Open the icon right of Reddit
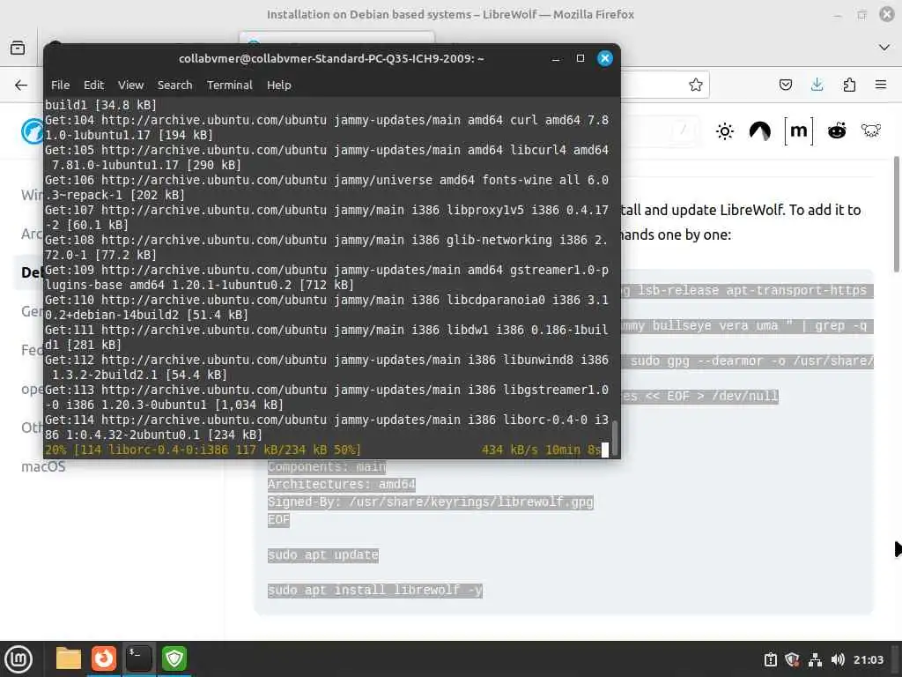The image size is (902, 677). pos(871,130)
